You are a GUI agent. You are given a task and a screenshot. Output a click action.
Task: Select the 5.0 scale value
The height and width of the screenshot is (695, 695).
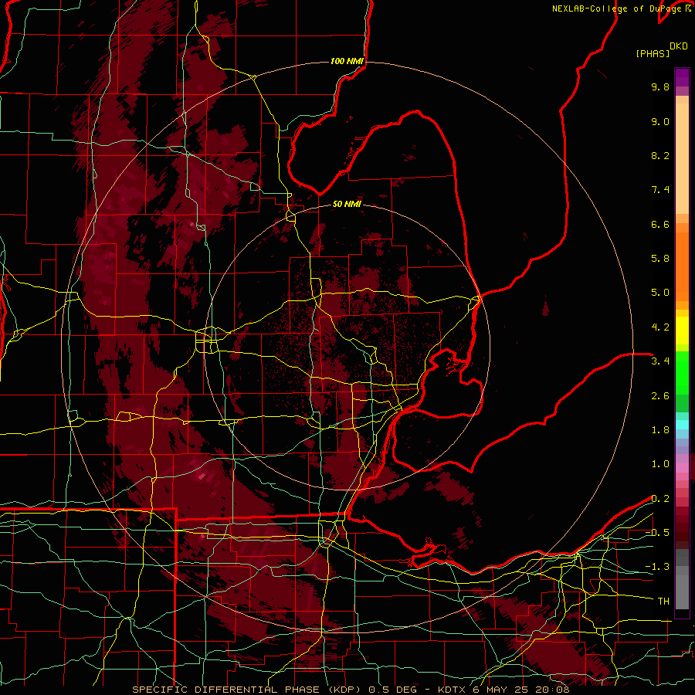coord(660,293)
